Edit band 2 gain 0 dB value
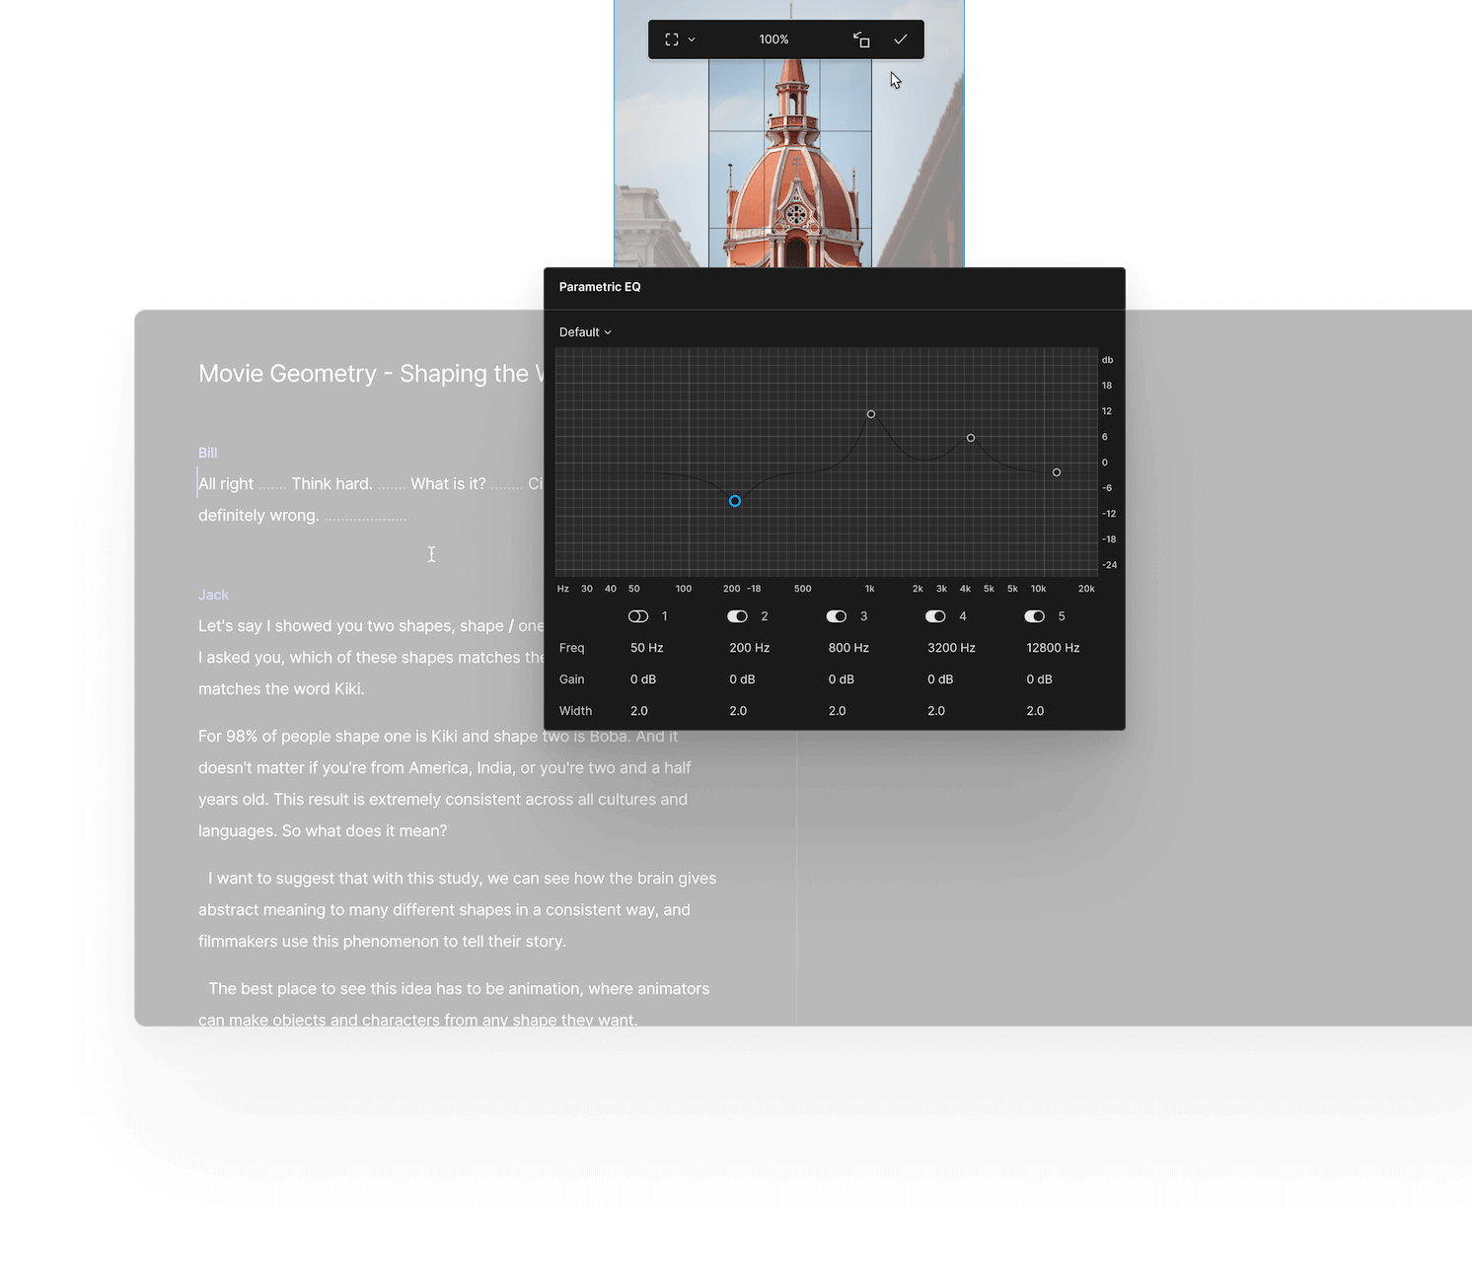The image size is (1472, 1279). tap(742, 679)
